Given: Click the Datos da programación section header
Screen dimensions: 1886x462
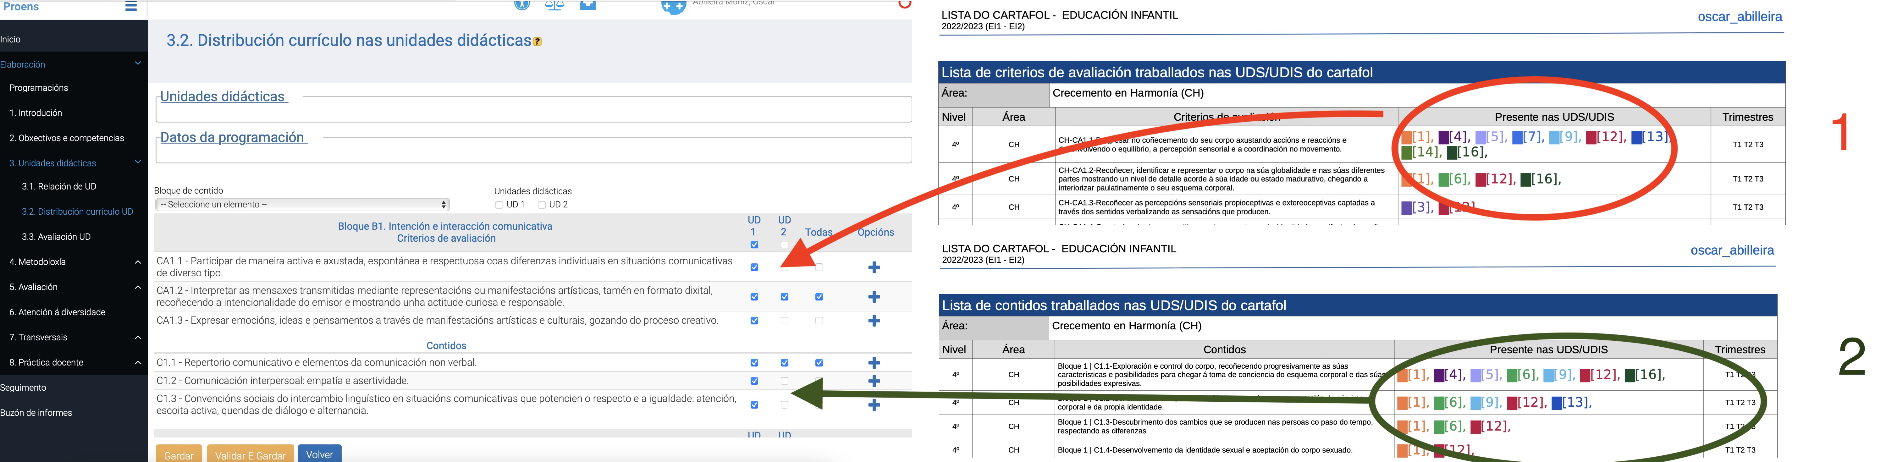Looking at the screenshot, I should tap(232, 137).
